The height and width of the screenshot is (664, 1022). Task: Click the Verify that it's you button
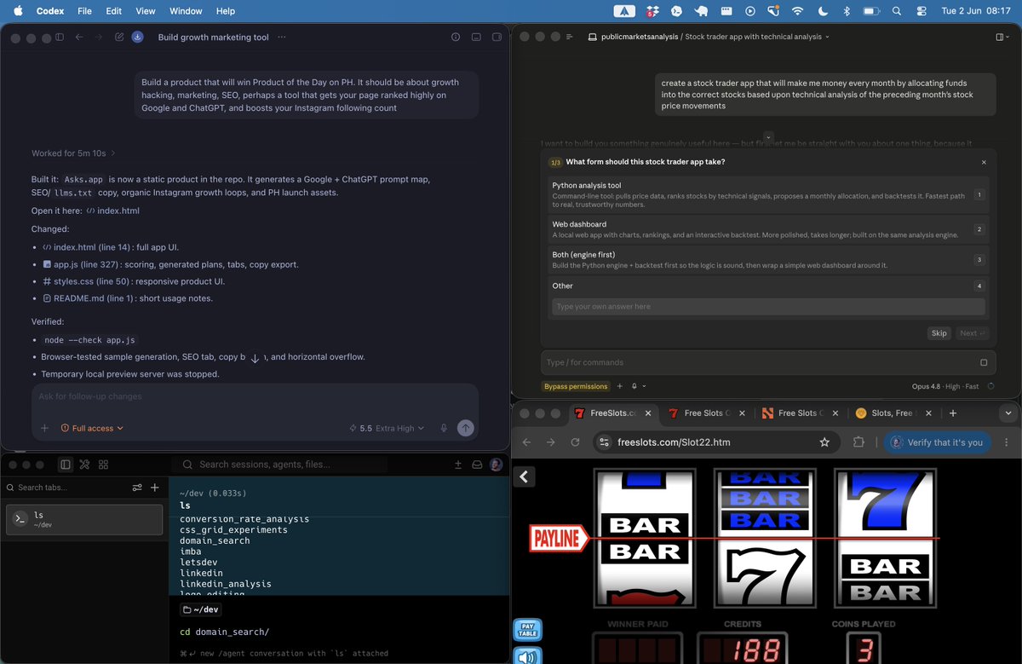point(937,442)
